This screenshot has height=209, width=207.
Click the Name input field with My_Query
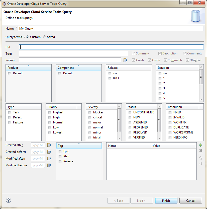click(111, 29)
